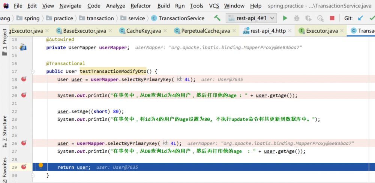Click the spring breadcrumb folder
375x183 pixels.
tap(28, 18)
